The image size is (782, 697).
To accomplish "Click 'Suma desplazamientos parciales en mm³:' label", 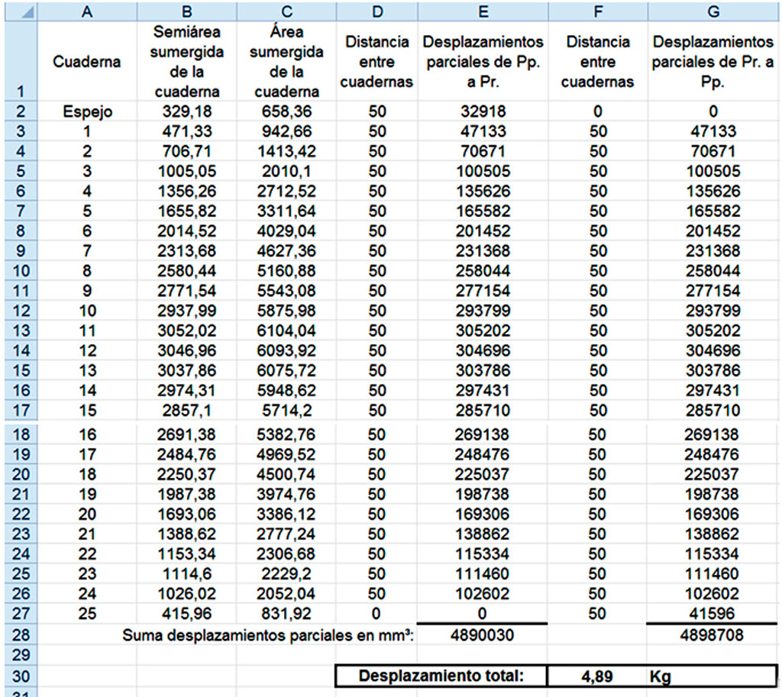I will [x=268, y=635].
